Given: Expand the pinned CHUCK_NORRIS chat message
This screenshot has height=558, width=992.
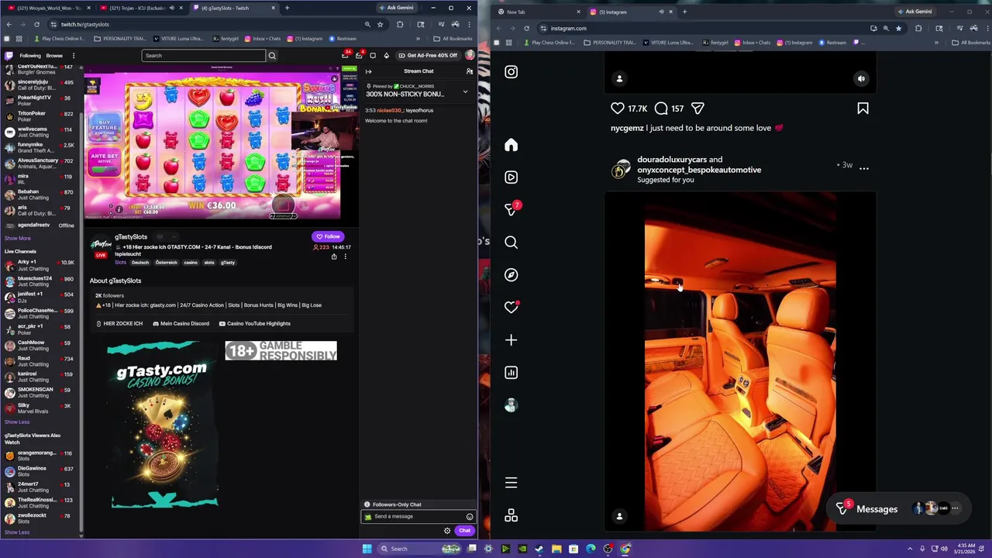Looking at the screenshot, I should (465, 91).
